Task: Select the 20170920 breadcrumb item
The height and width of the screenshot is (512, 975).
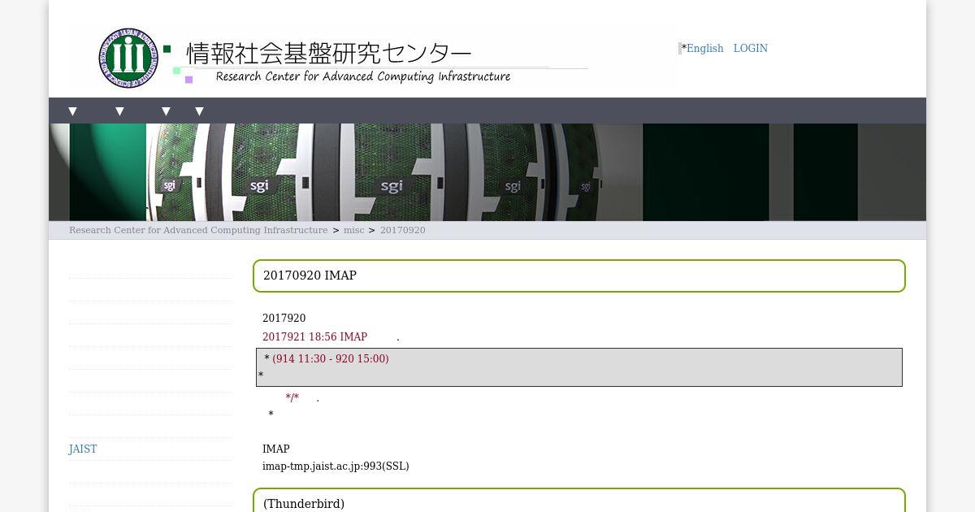Action: 403,230
